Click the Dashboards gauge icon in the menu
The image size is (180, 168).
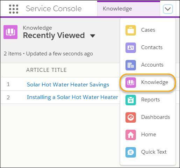pyautogui.click(x=131, y=117)
